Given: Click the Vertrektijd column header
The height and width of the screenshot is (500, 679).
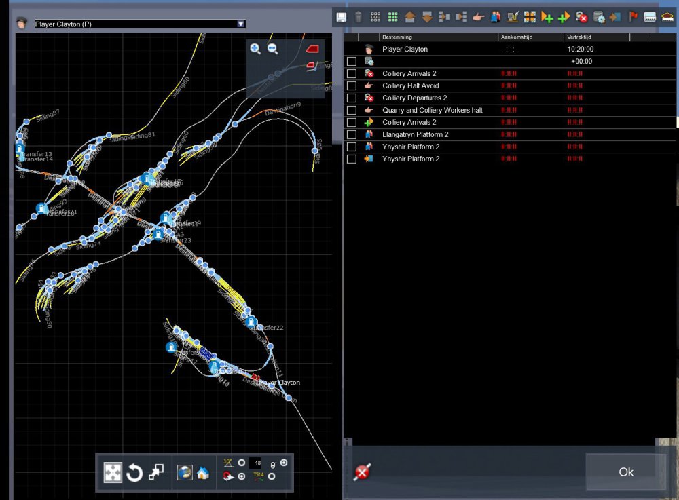Looking at the screenshot, I should coord(595,37).
